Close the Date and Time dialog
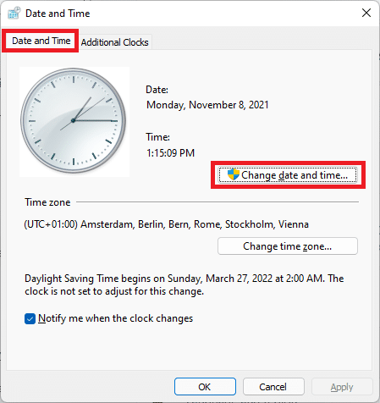The image size is (380, 403). 366,13
